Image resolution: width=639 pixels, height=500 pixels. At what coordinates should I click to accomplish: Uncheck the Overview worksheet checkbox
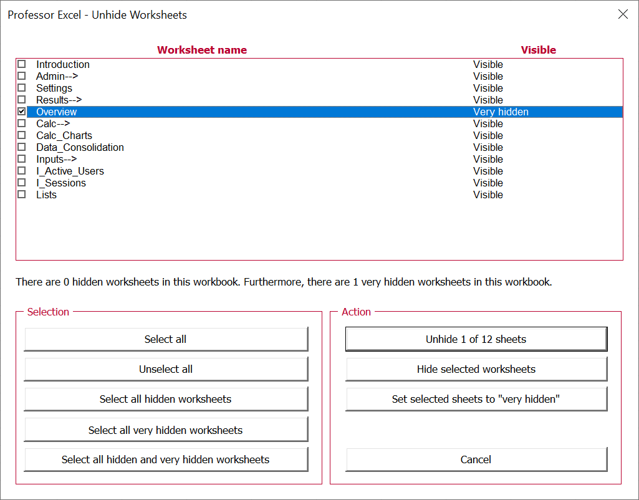pos(21,112)
